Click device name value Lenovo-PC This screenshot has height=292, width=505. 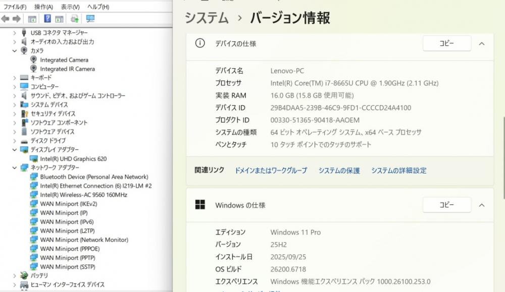[287, 71]
